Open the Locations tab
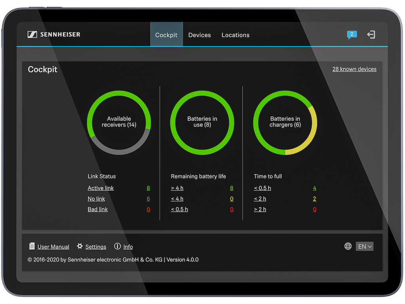405x304 pixels. [x=235, y=35]
